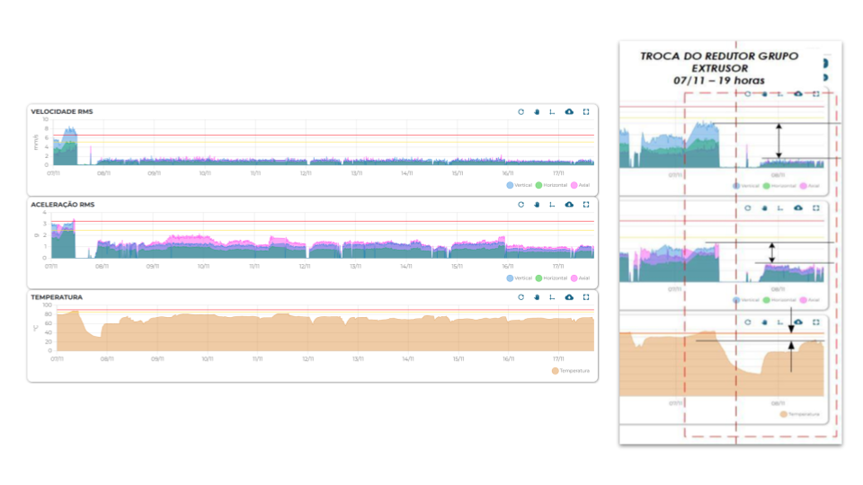
Task: Click the TEMPERATURA chart title
Action: coord(57,297)
